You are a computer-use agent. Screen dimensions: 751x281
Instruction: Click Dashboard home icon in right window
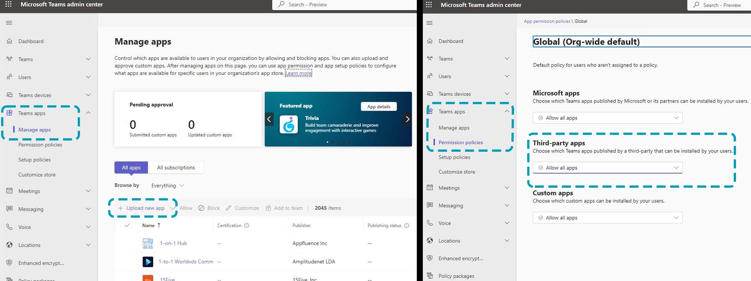(x=430, y=41)
